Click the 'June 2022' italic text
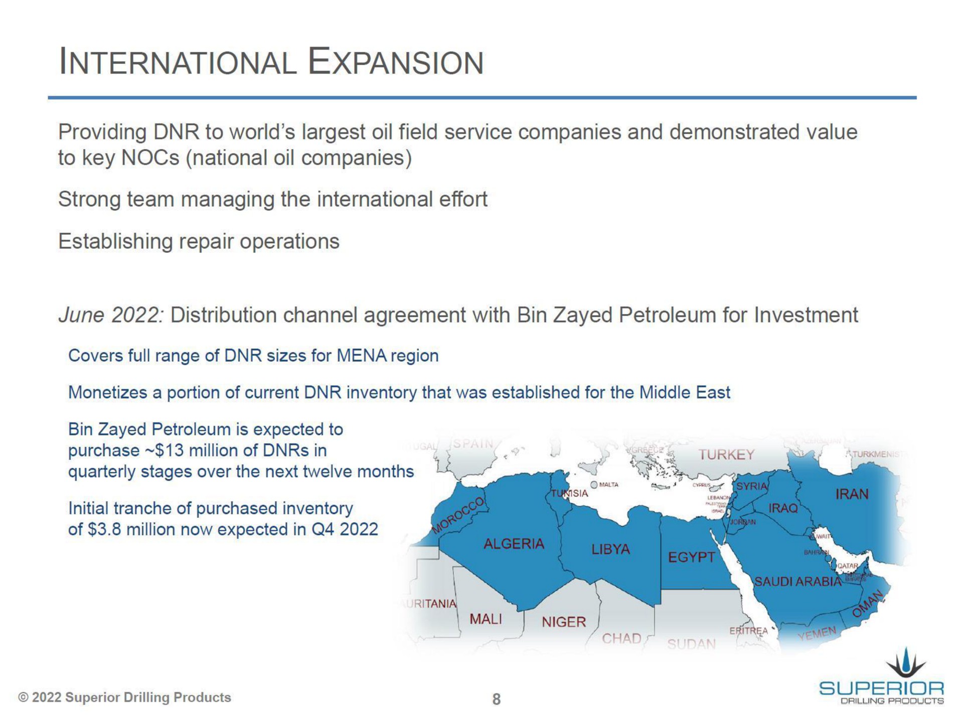Viewport: 963px width, 723px height. click(x=110, y=316)
